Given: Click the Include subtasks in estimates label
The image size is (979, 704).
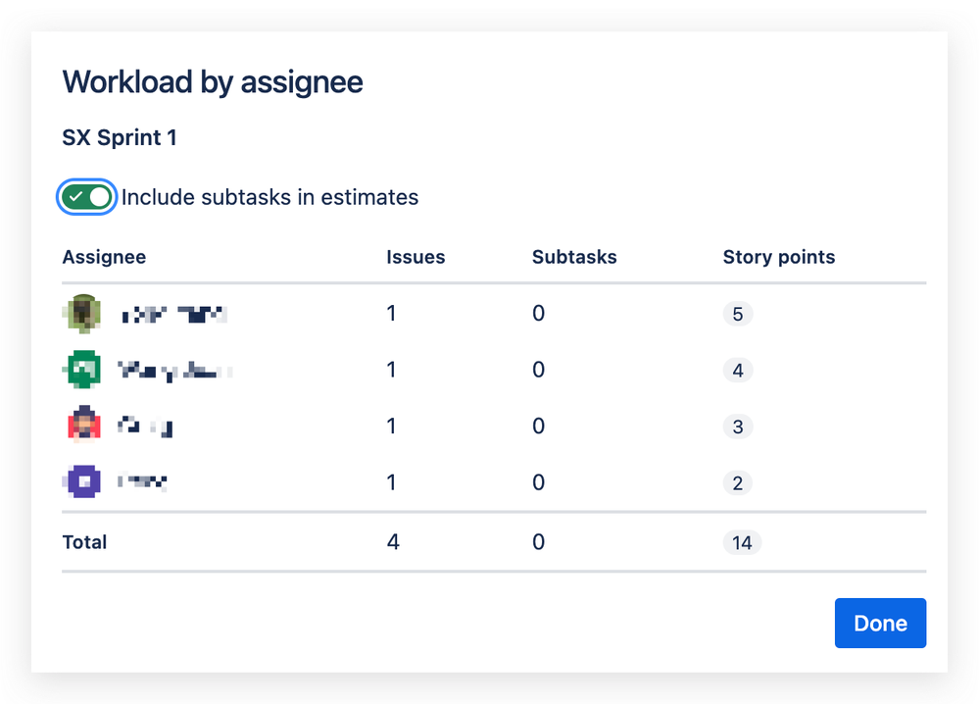Looking at the screenshot, I should (x=269, y=197).
